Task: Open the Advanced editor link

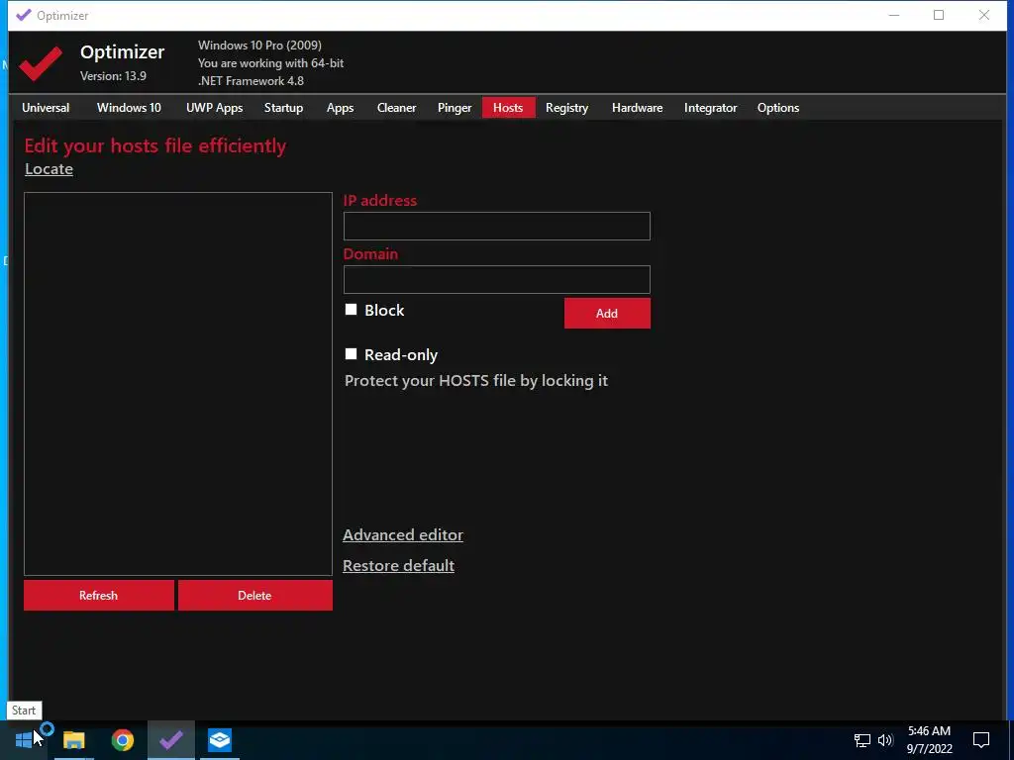Action: point(403,535)
